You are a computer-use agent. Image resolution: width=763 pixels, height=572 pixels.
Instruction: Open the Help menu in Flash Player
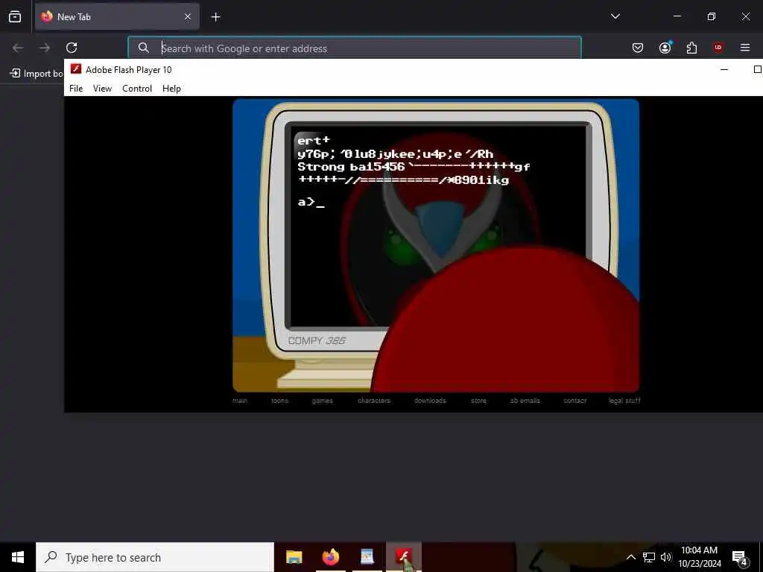coord(171,89)
